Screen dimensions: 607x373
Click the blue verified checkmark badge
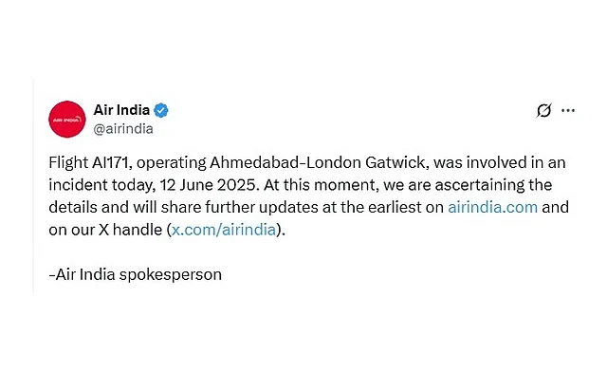pyautogui.click(x=161, y=110)
